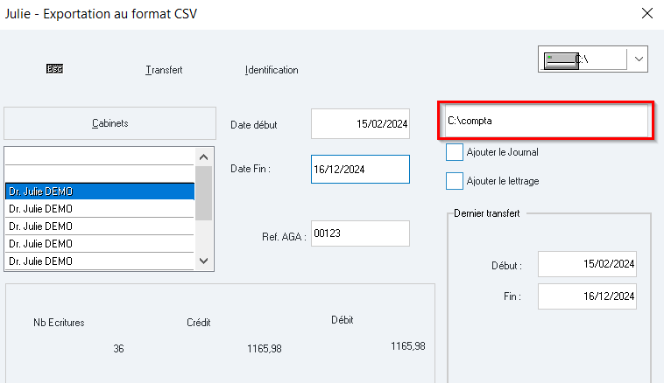This screenshot has height=383, width=664.
Task: Open the Identification menu
Action: point(272,70)
